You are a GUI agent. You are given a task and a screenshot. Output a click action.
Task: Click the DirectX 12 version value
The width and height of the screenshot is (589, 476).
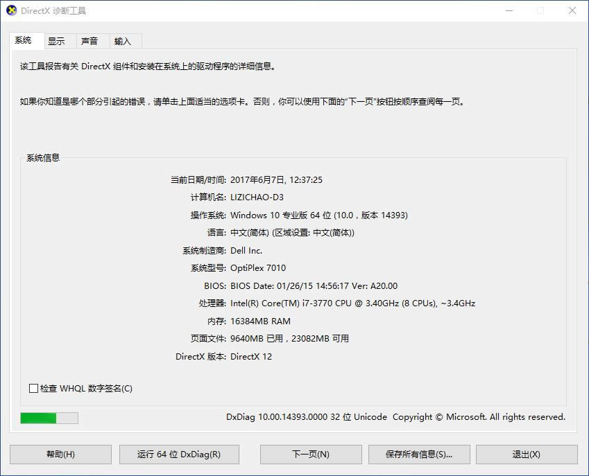click(251, 357)
